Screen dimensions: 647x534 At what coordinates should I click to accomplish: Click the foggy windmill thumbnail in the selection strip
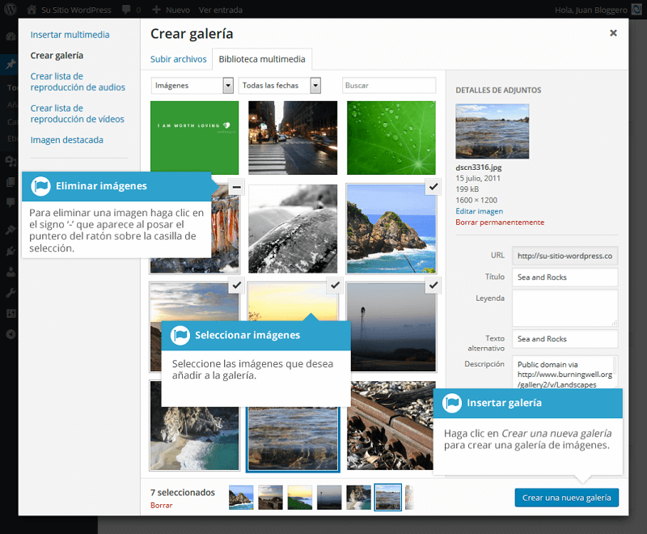[329, 498]
